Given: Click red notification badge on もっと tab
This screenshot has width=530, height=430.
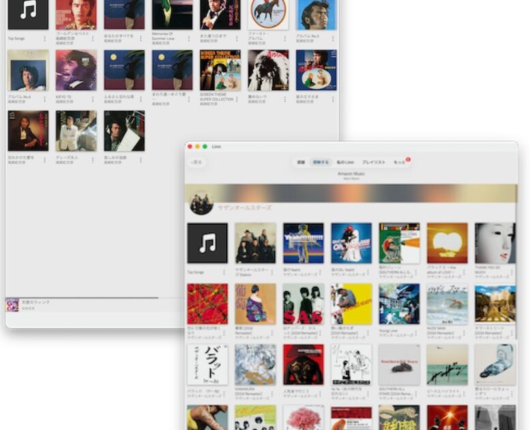Looking at the screenshot, I should (x=408, y=159).
